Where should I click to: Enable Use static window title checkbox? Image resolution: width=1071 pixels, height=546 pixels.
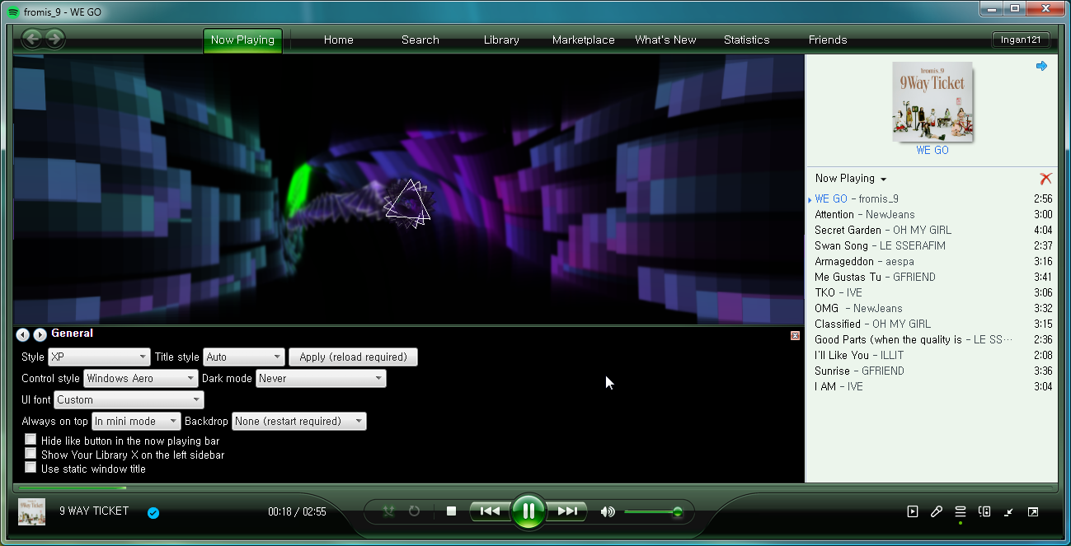click(31, 468)
